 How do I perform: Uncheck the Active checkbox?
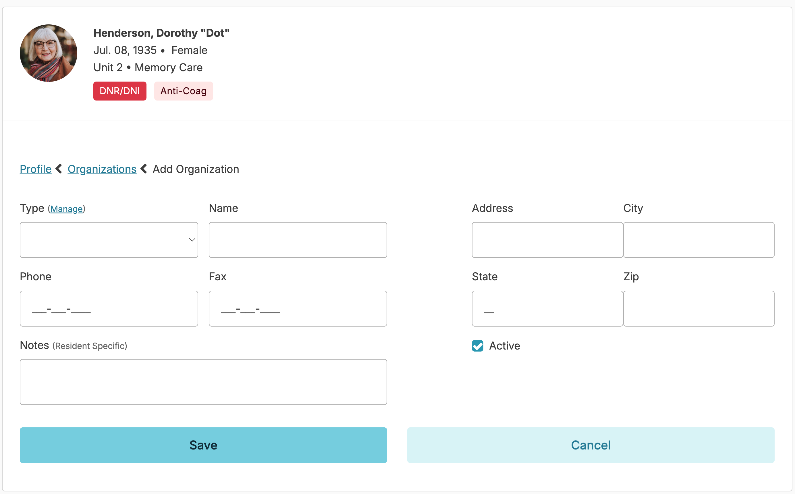pyautogui.click(x=477, y=346)
